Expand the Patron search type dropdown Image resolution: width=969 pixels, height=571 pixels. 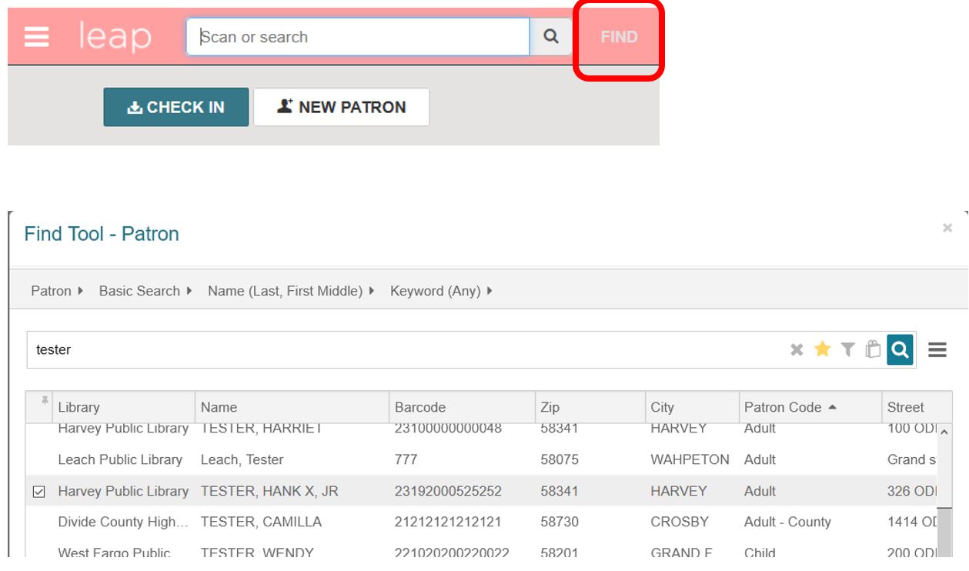pos(57,291)
